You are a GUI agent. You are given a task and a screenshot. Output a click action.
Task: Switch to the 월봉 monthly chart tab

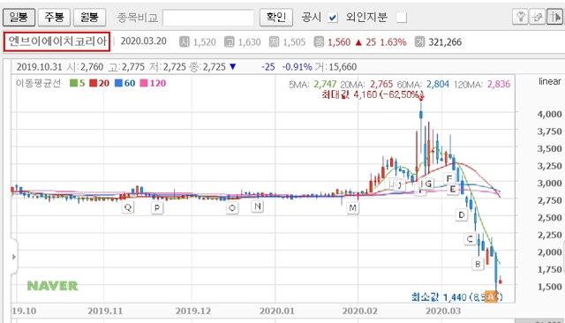[89, 18]
